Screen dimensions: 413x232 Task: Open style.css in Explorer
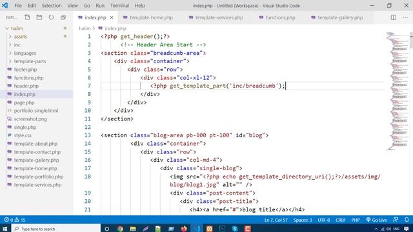pyautogui.click(x=23, y=135)
